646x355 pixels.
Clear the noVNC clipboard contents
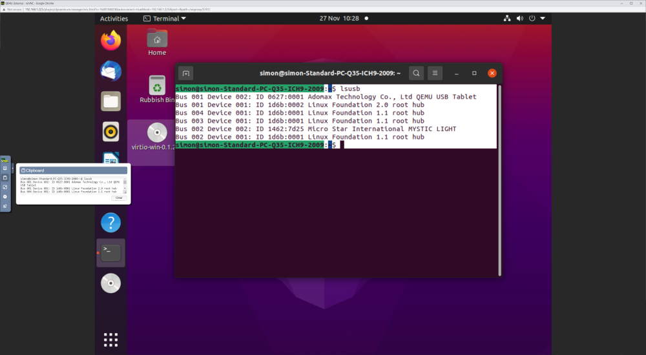pyautogui.click(x=119, y=198)
